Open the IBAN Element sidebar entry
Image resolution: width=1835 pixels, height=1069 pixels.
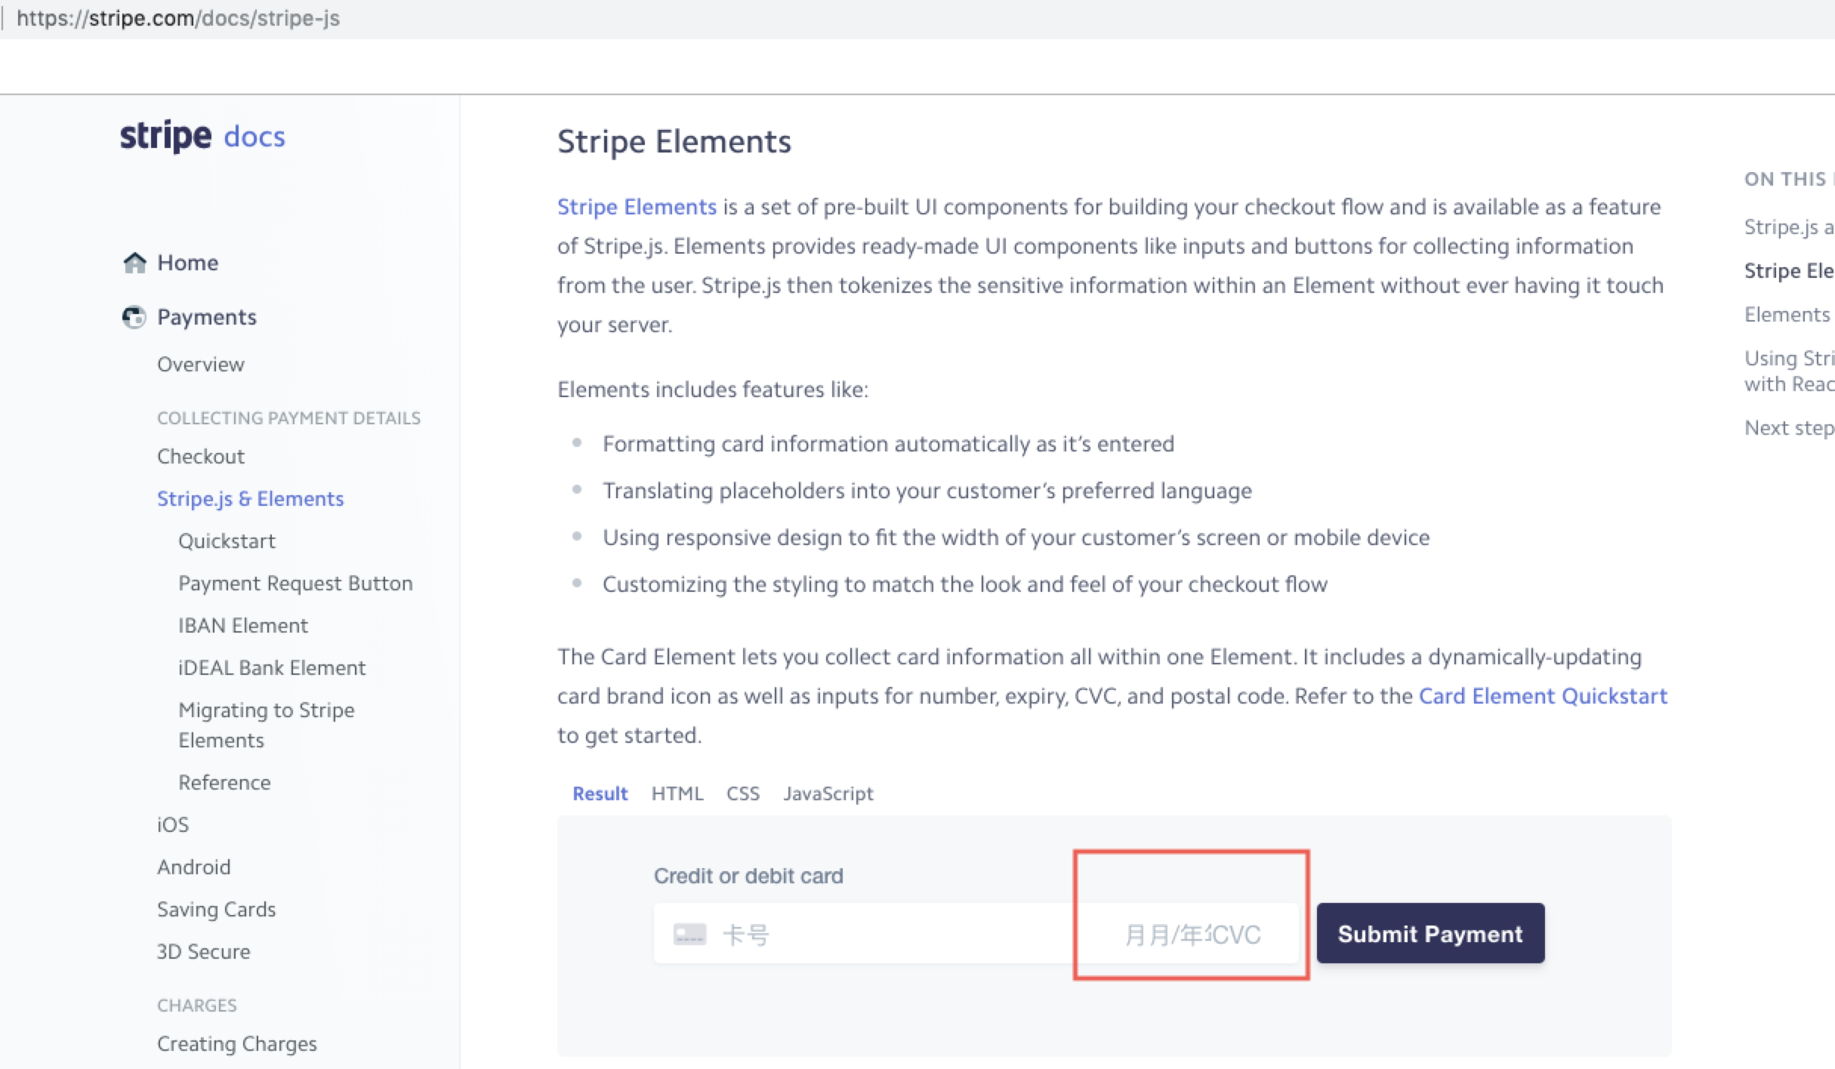coord(242,625)
